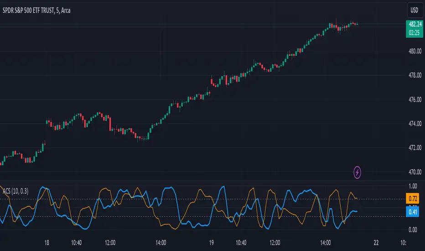Image resolution: width=425 pixels, height=251 pixels.
Task: Click the 482.24 current price label
Action: [x=415, y=25]
